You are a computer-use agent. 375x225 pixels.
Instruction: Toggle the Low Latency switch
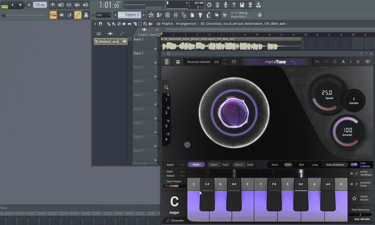pyautogui.click(x=354, y=165)
